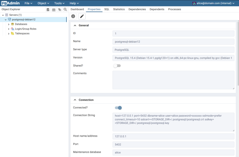The image size is (239, 157).
Task: Select the Properties tab
Action: tap(94, 9)
